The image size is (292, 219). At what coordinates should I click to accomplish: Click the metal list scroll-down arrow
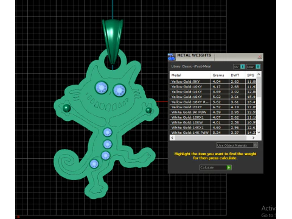coord(259,133)
